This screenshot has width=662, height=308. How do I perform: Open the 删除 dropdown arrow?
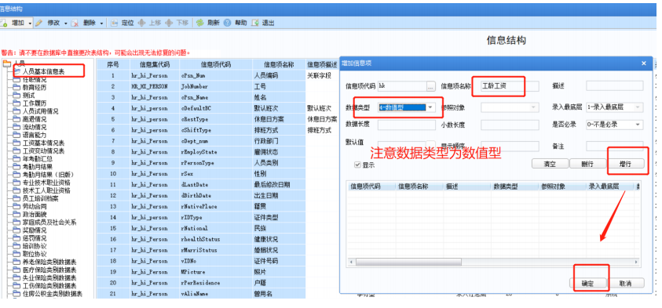(101, 24)
